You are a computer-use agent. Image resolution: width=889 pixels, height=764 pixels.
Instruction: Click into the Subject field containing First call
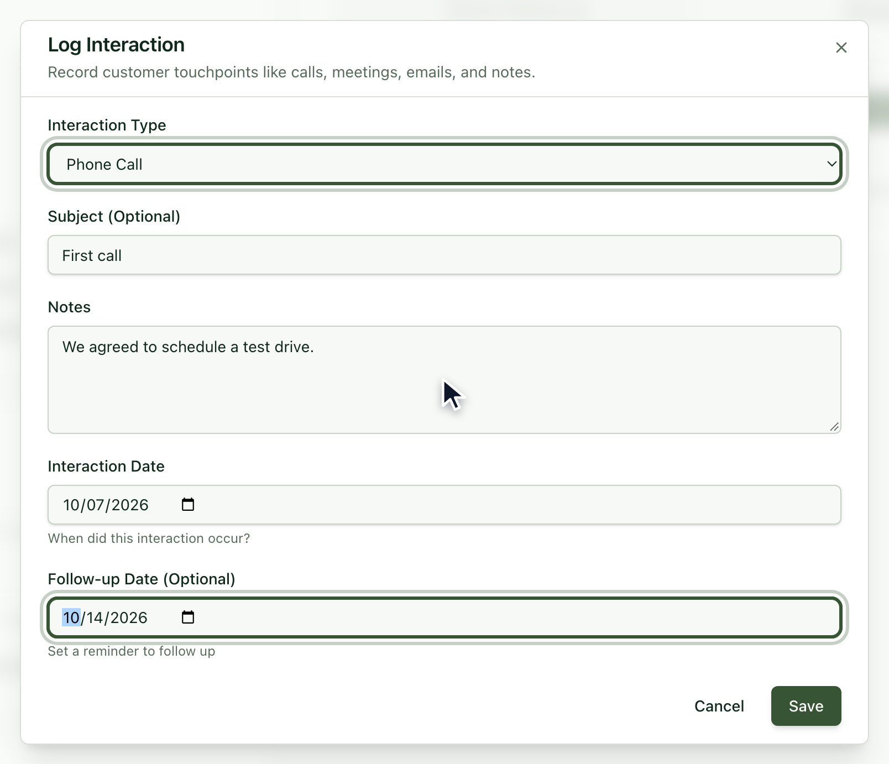coord(445,255)
